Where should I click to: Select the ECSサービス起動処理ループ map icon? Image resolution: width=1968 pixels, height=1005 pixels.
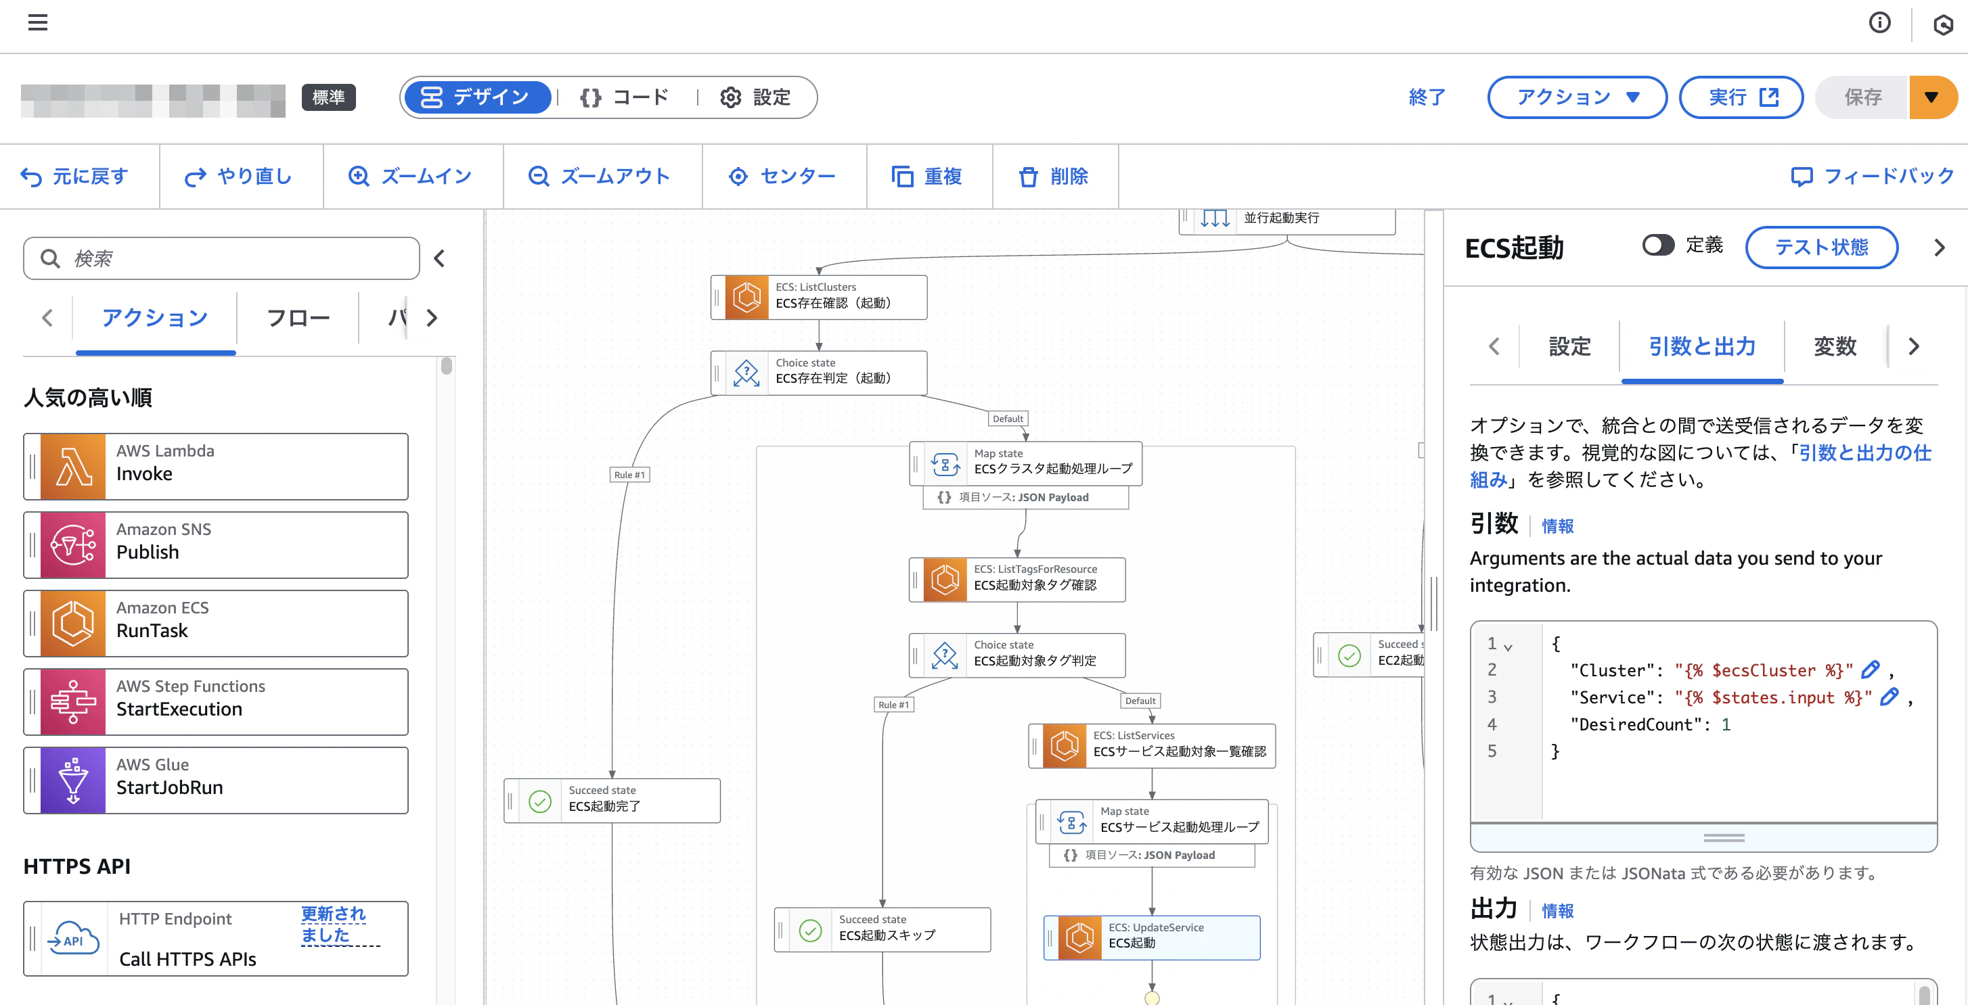1072,822
